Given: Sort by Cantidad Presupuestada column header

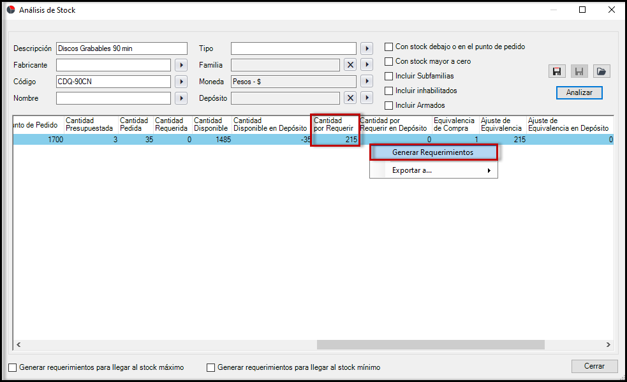Looking at the screenshot, I should [91, 124].
